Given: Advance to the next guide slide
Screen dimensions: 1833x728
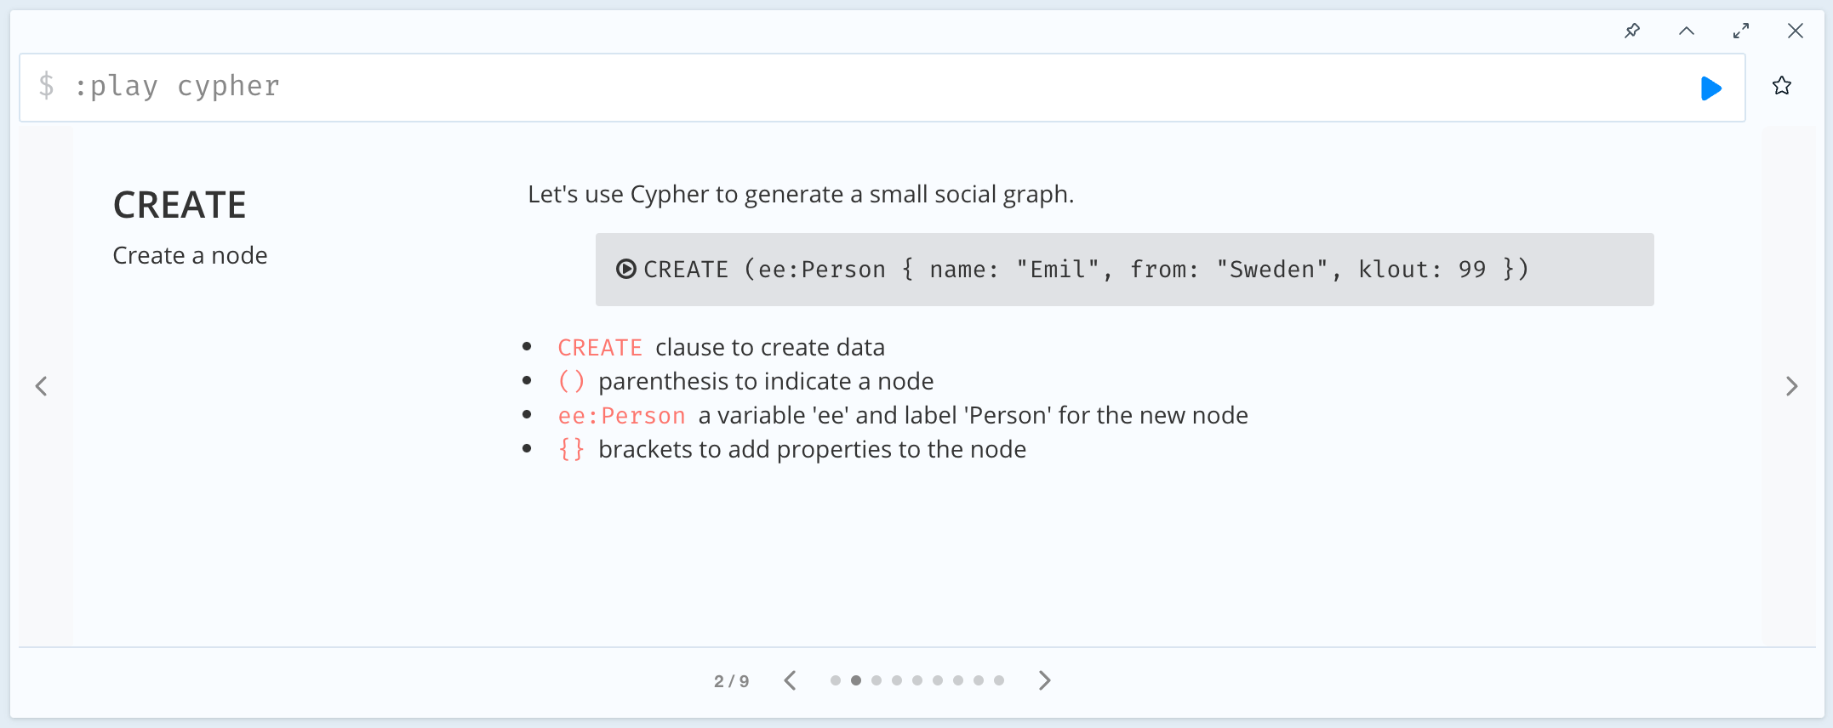Looking at the screenshot, I should tap(1791, 386).
